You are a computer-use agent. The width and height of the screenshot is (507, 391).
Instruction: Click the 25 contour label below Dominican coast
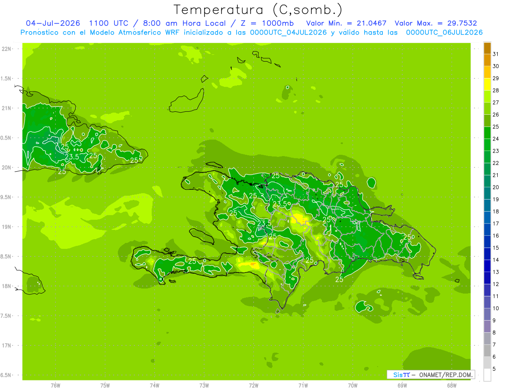pos(339,279)
